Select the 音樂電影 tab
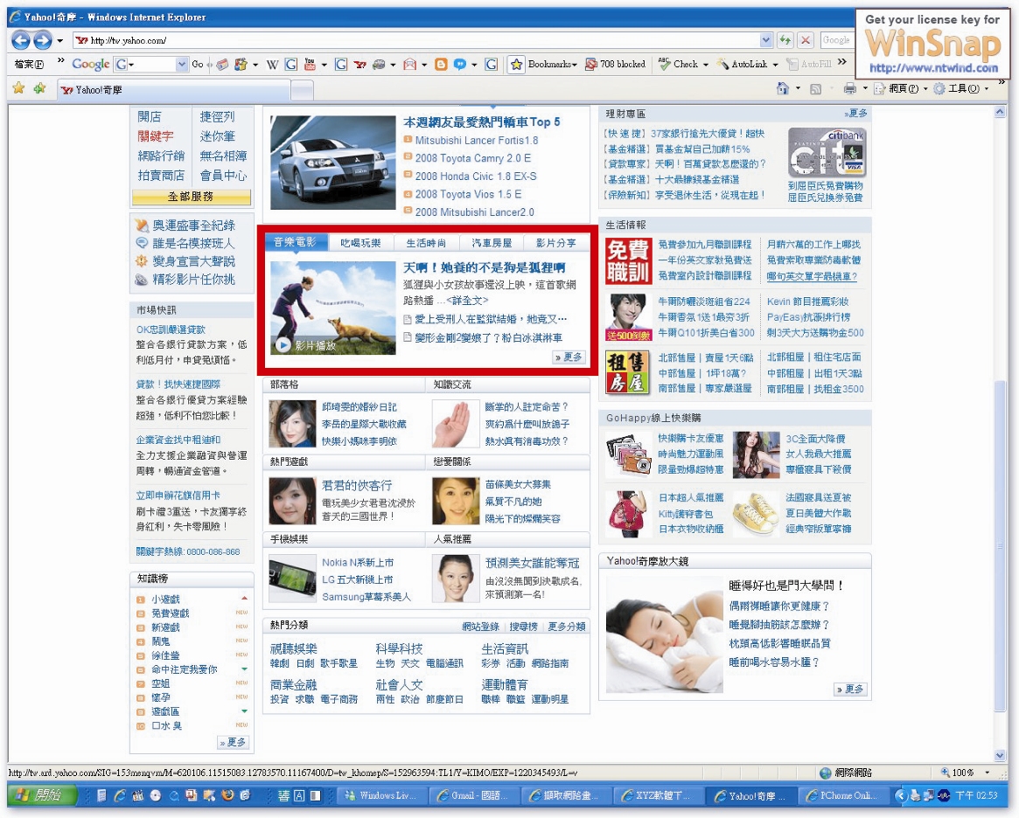Screen dimensions: 1019x818 tap(295, 242)
